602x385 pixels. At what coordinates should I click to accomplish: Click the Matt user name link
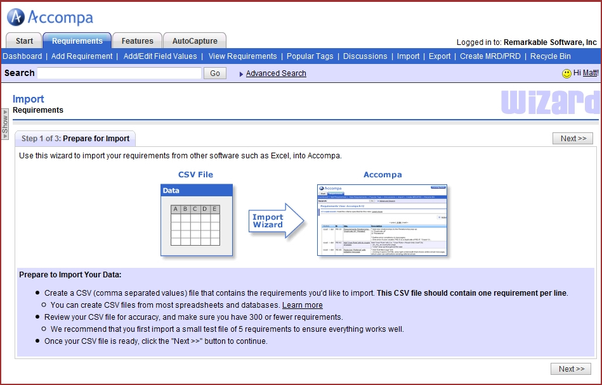[590, 73]
